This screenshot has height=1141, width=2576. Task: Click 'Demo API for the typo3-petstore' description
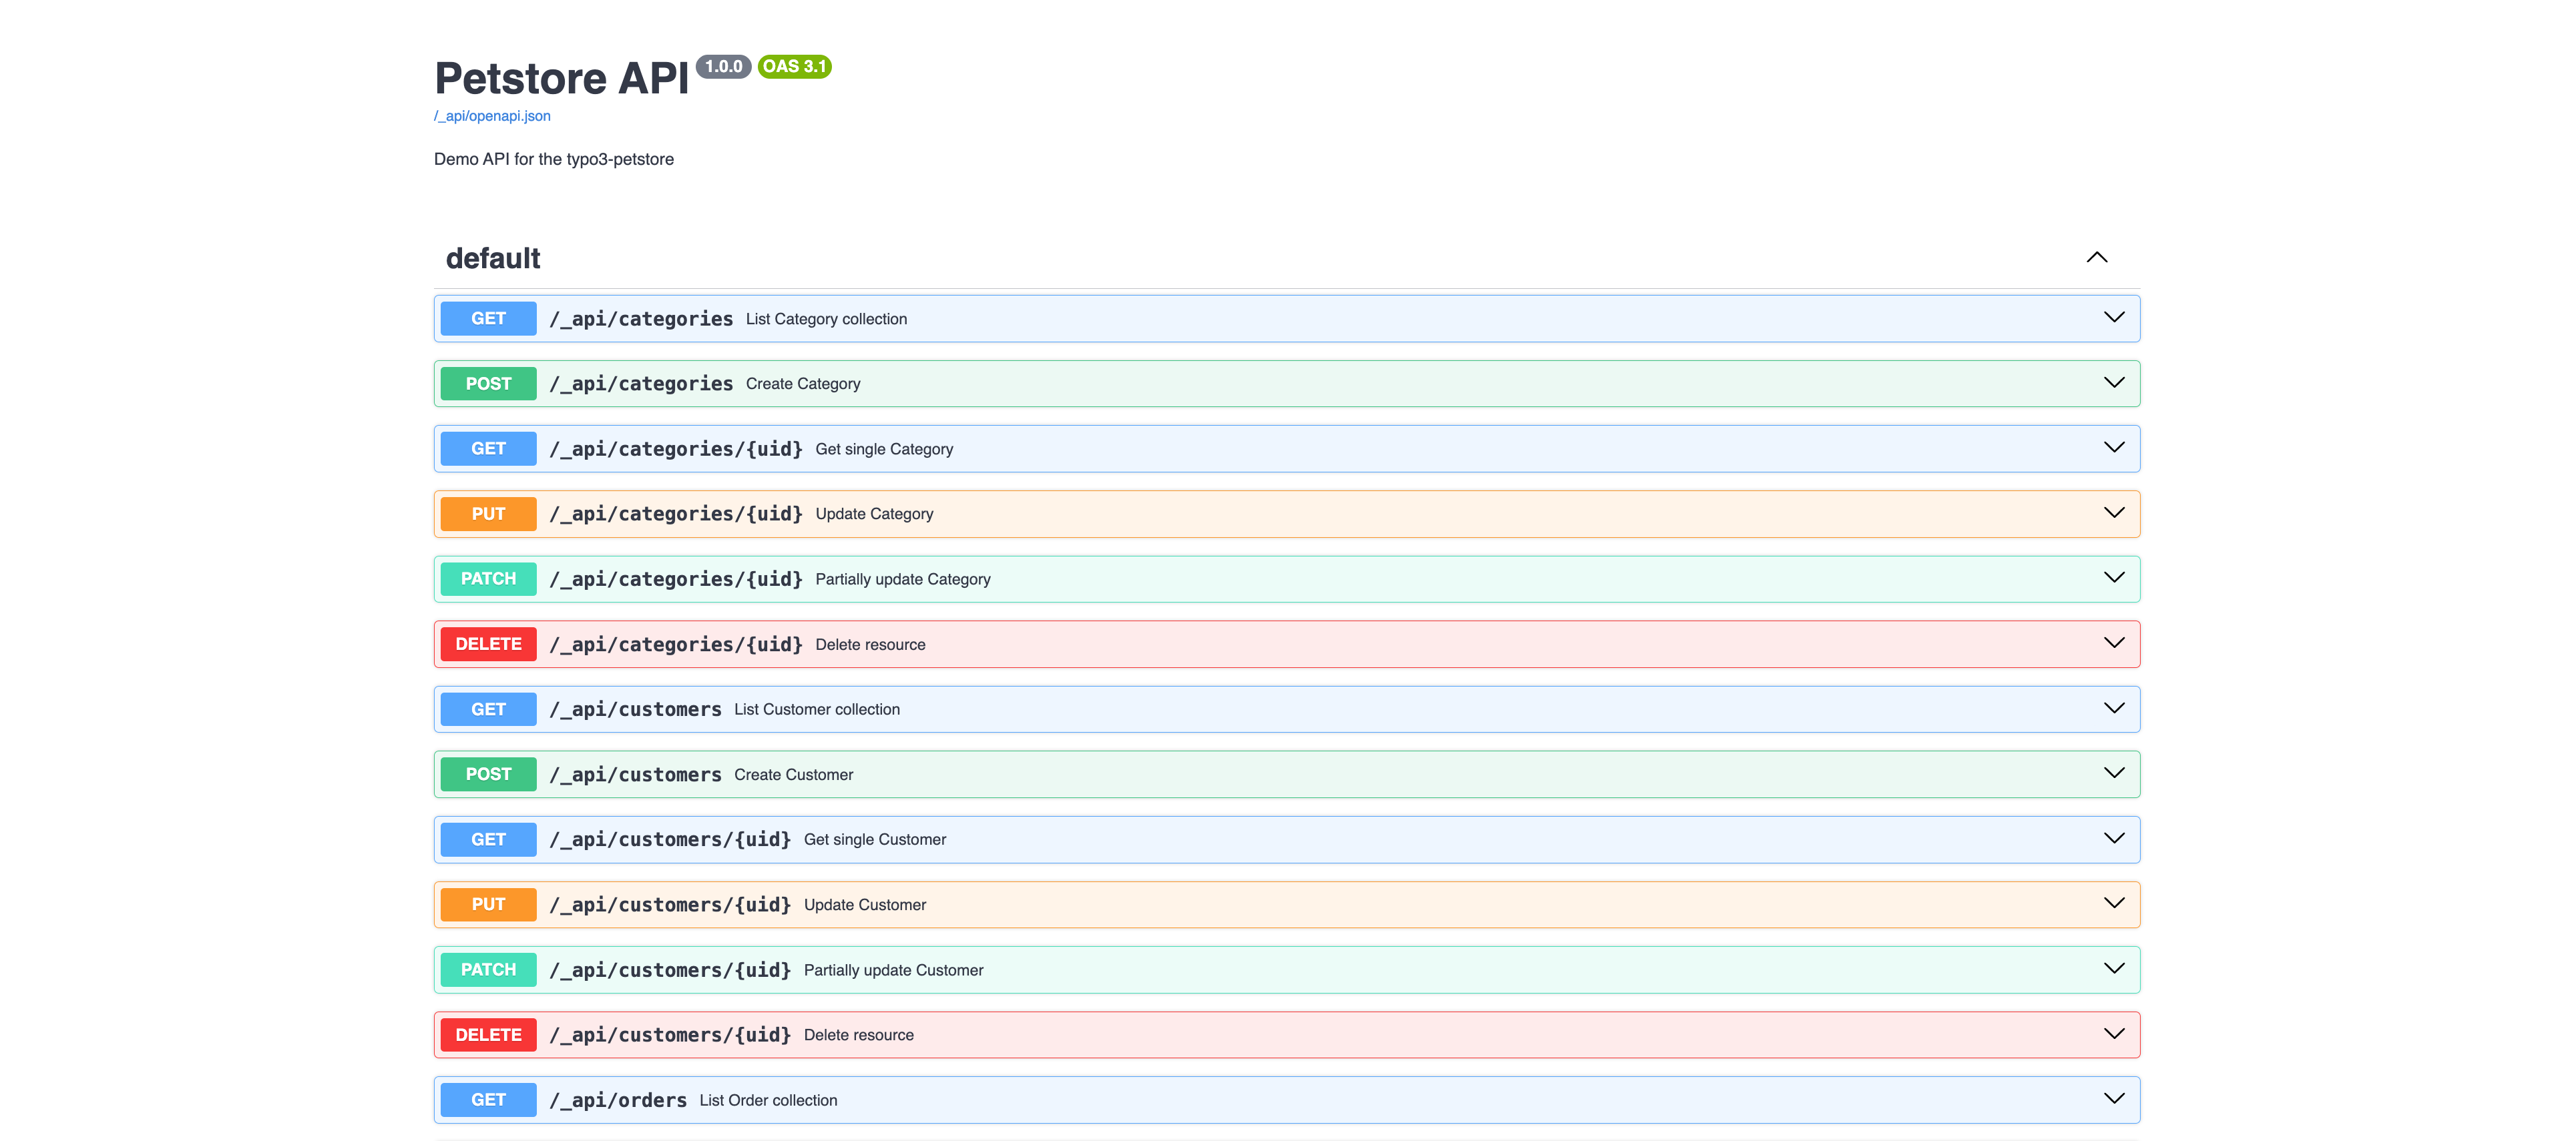[x=554, y=159]
